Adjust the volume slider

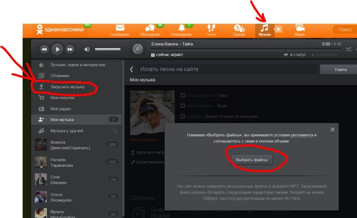(x=108, y=49)
